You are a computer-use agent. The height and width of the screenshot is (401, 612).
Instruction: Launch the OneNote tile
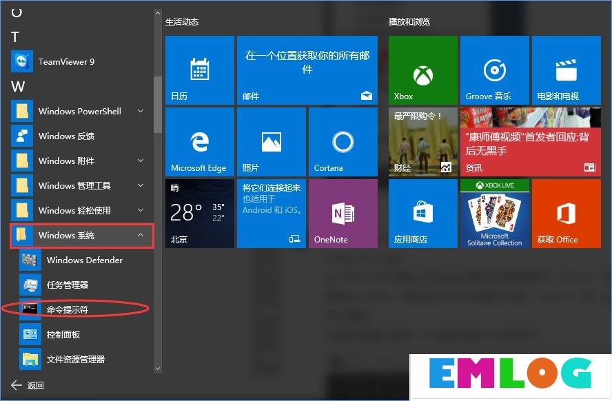[x=343, y=214]
